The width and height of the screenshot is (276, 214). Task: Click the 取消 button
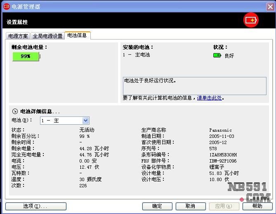pyautogui.click(x=191, y=206)
